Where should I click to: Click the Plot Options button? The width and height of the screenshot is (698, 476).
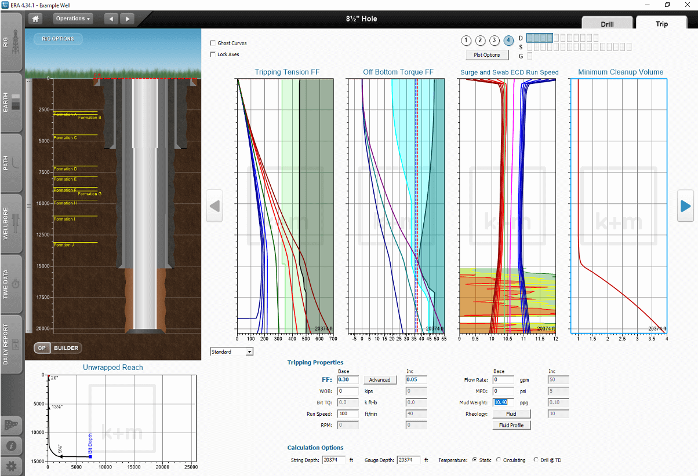(x=487, y=55)
